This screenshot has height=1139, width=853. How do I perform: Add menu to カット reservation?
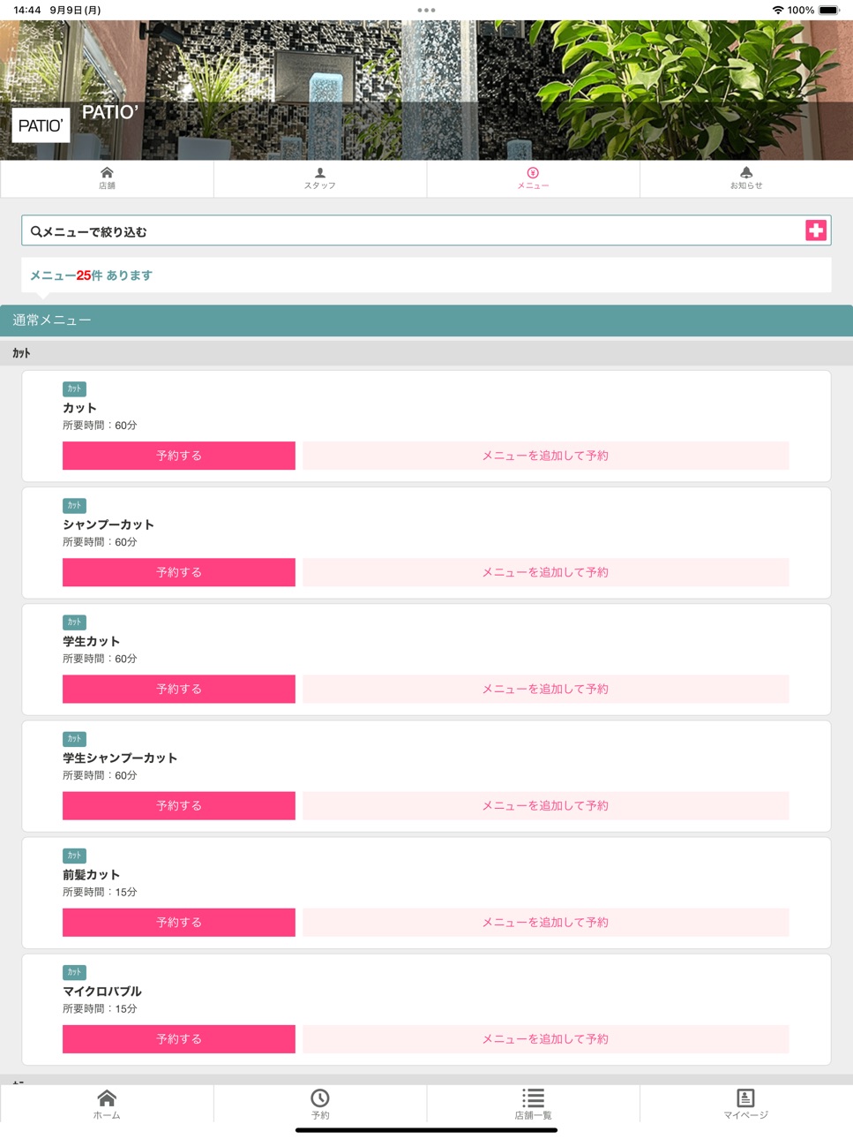(545, 456)
